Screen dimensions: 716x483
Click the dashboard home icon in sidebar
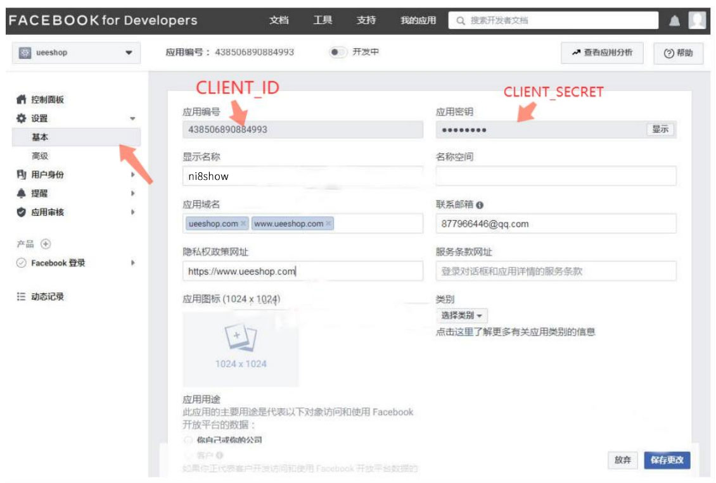[x=21, y=99]
